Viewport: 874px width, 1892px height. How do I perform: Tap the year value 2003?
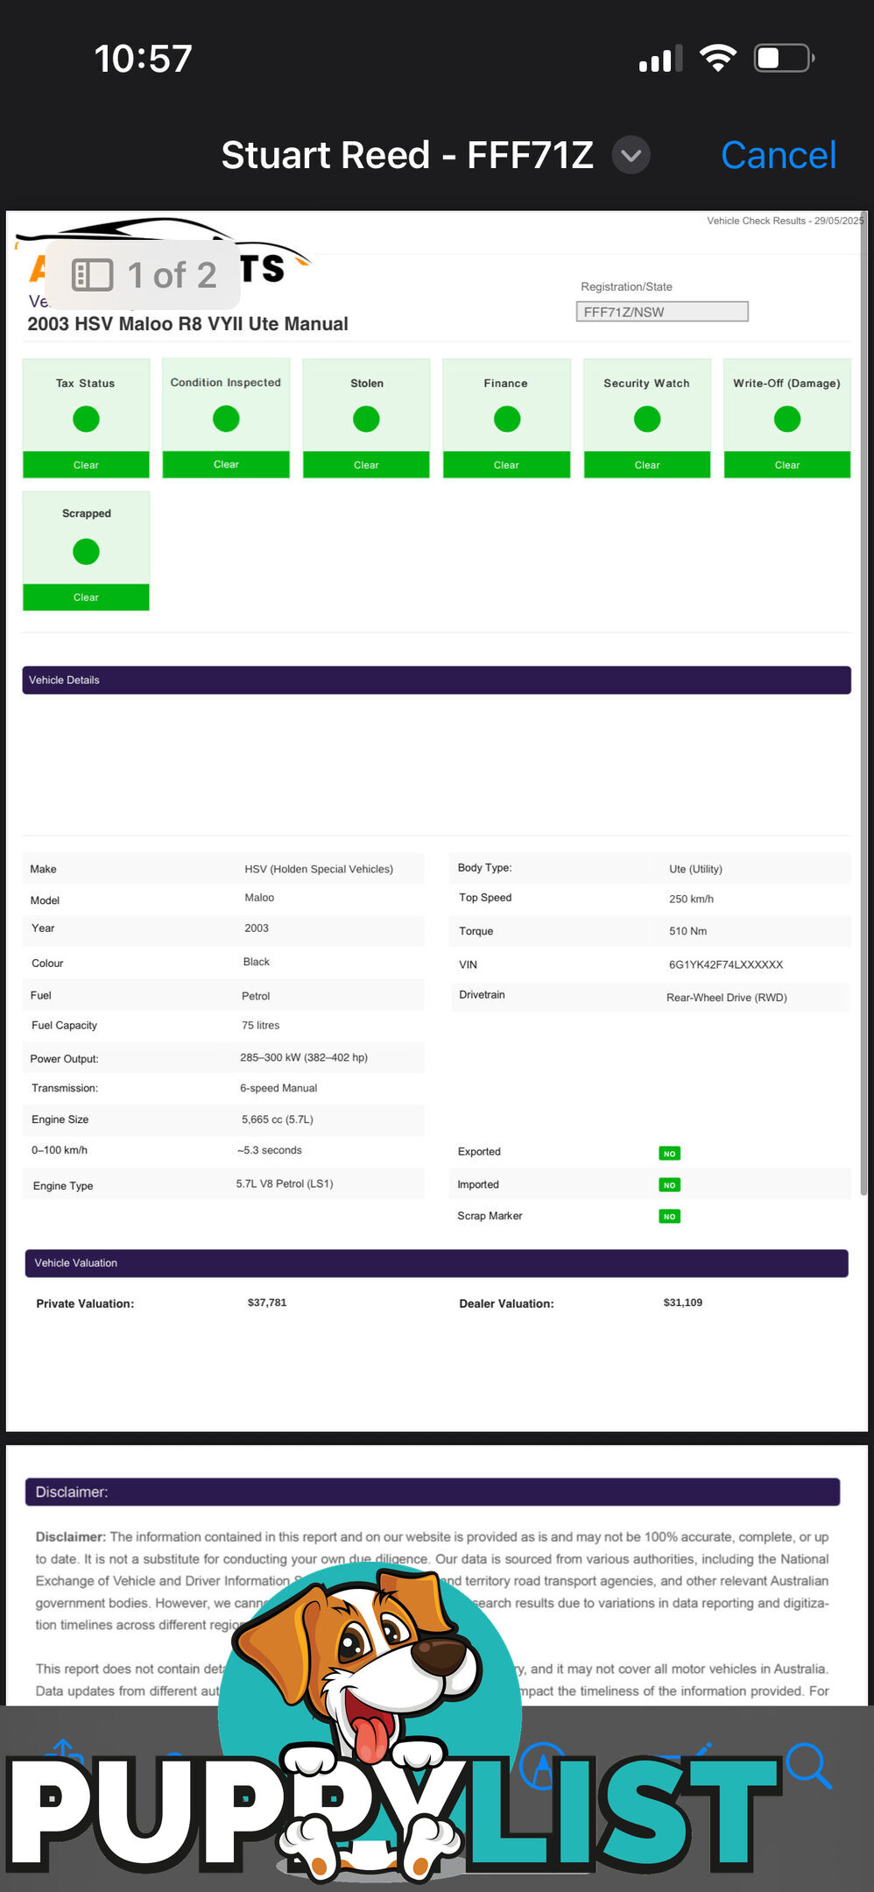click(257, 928)
